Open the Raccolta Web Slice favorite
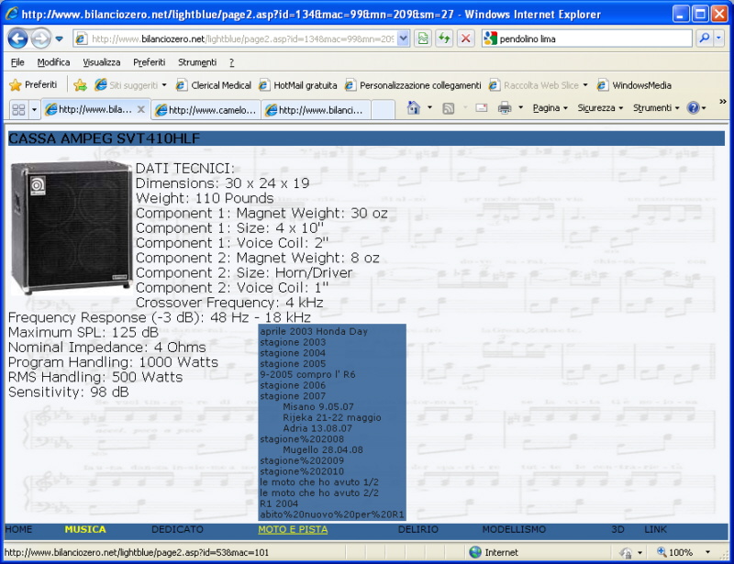The image size is (734, 564). click(x=534, y=85)
